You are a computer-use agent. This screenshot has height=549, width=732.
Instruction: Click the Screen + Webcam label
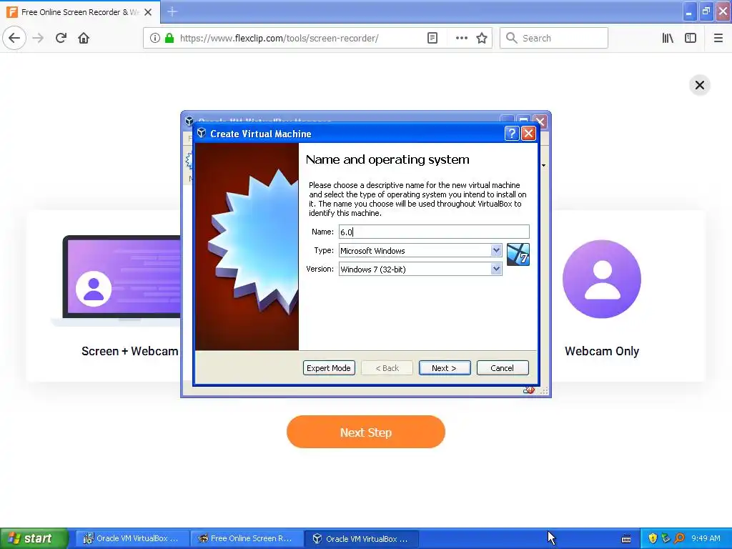tap(130, 351)
